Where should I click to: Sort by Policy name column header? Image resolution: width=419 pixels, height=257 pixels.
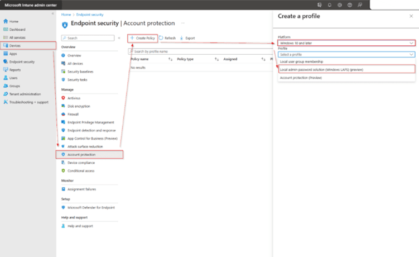pos(139,59)
